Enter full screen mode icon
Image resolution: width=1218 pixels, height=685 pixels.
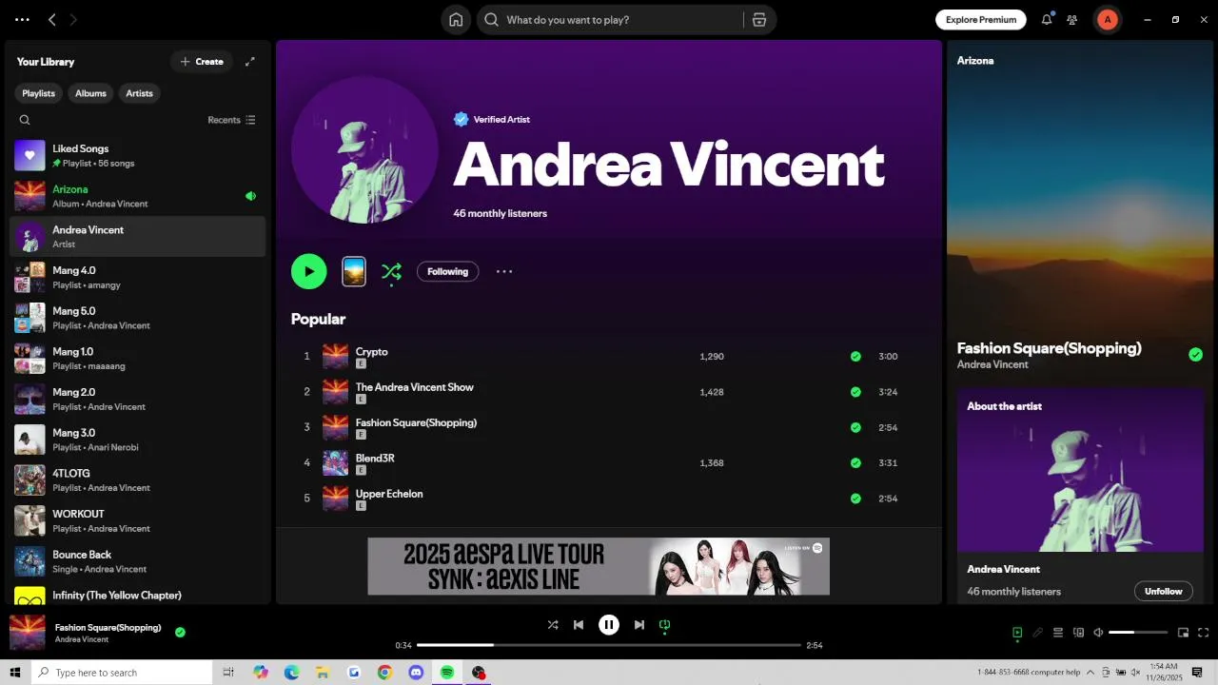click(1204, 633)
